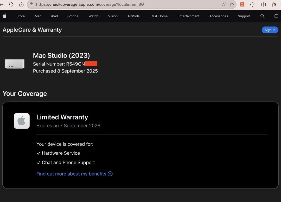
Task: Go back with browser back arrow
Action: coord(2,4)
